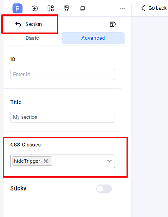
Task: Open the layout blocks icon
Action: (51, 8)
